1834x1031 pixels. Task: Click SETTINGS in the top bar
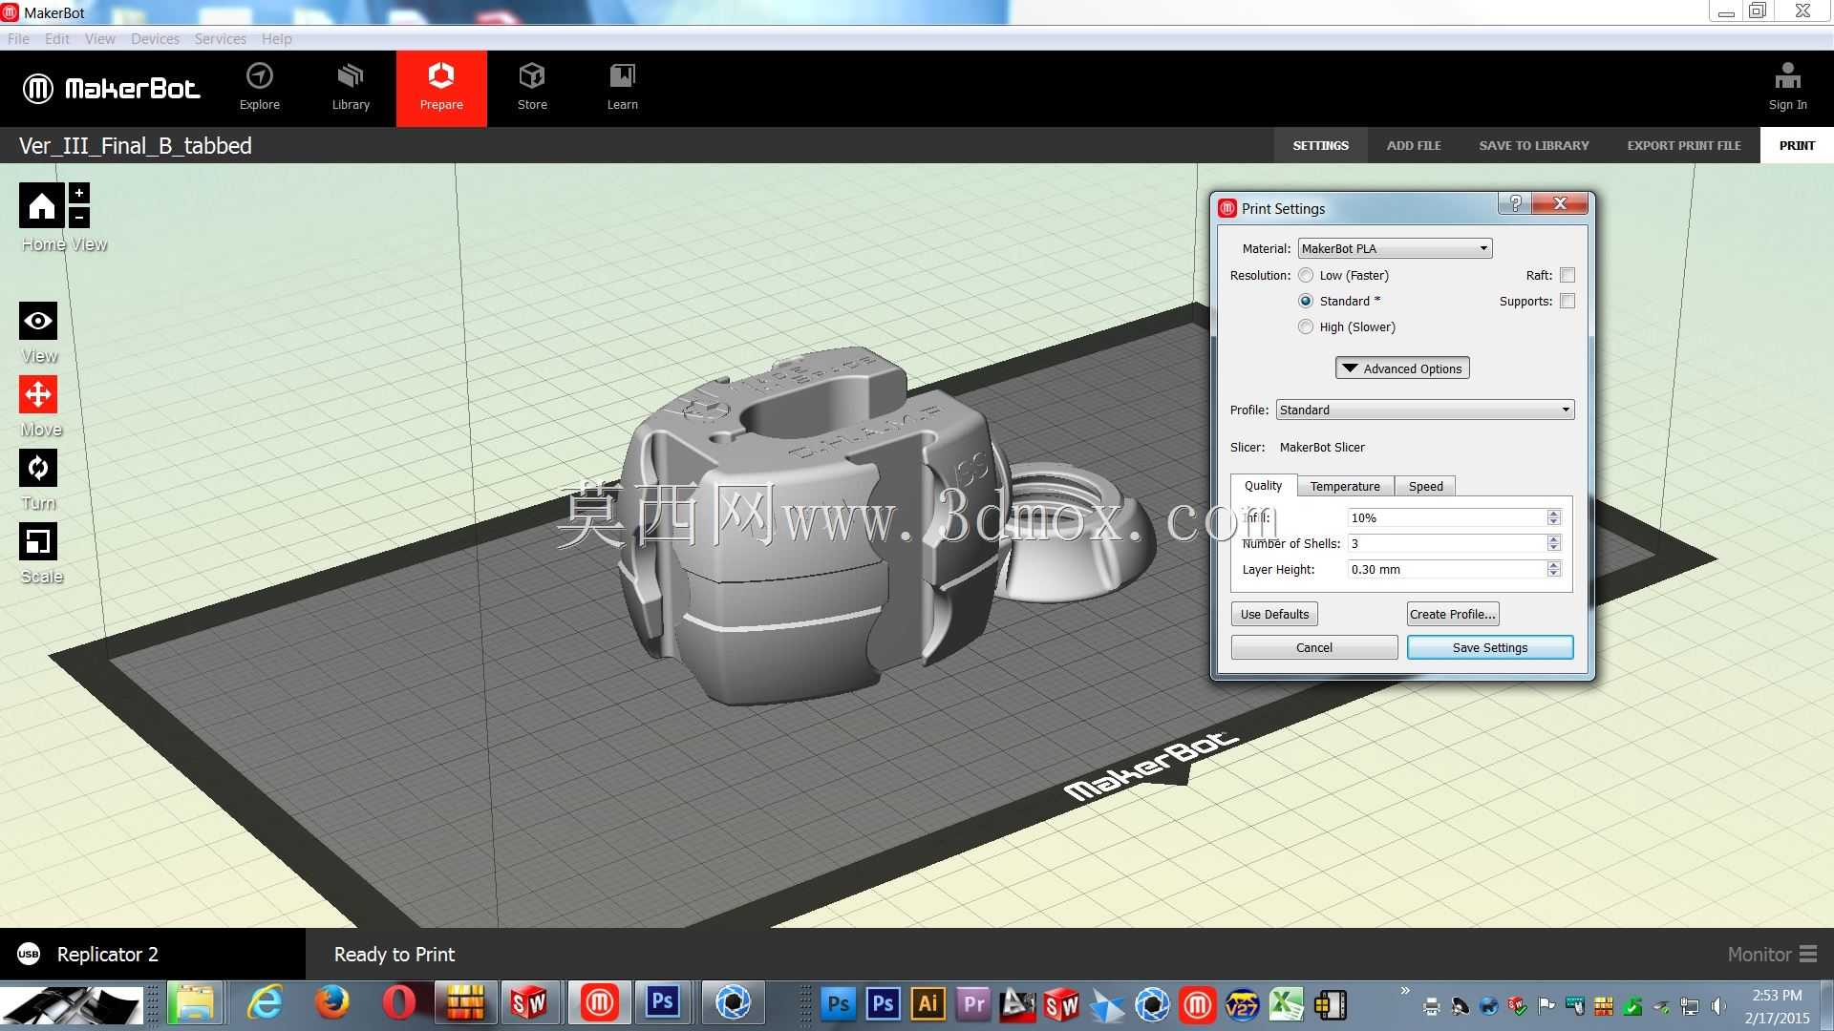coord(1321,145)
